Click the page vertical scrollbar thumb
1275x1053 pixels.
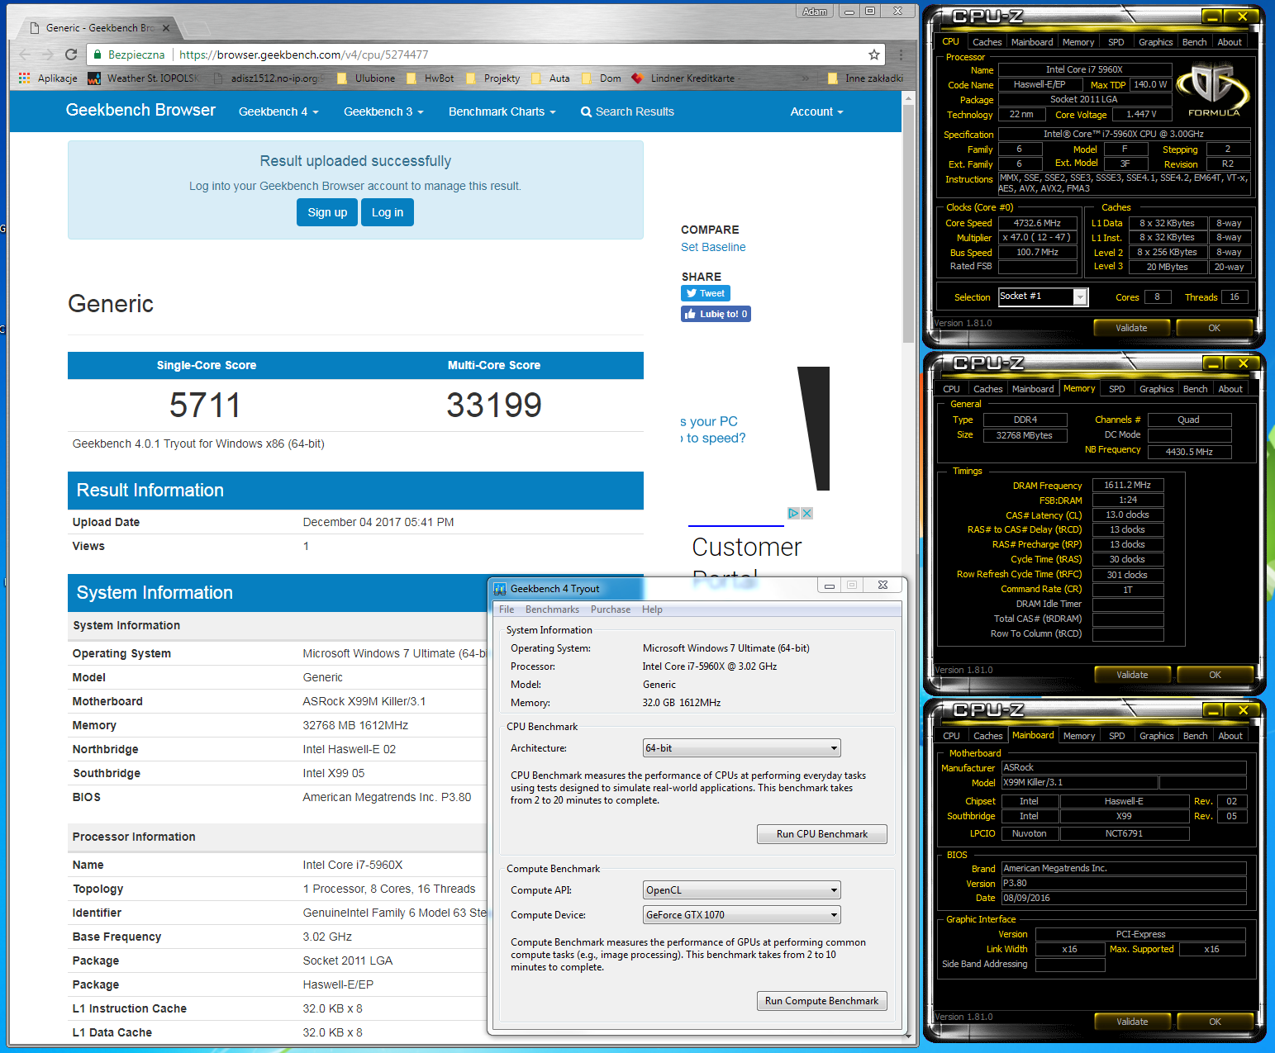(x=908, y=223)
